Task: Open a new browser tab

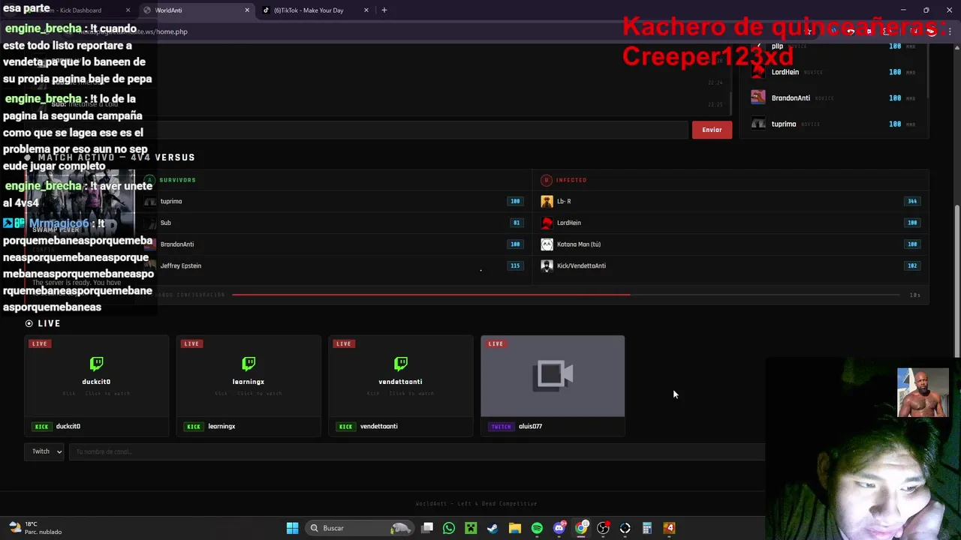Action: [384, 10]
